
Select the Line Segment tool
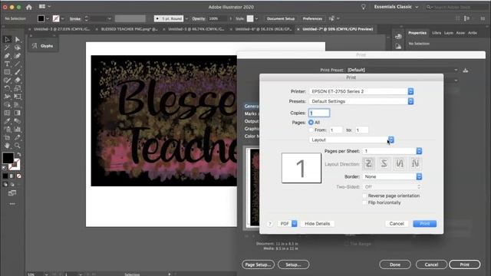point(18,64)
